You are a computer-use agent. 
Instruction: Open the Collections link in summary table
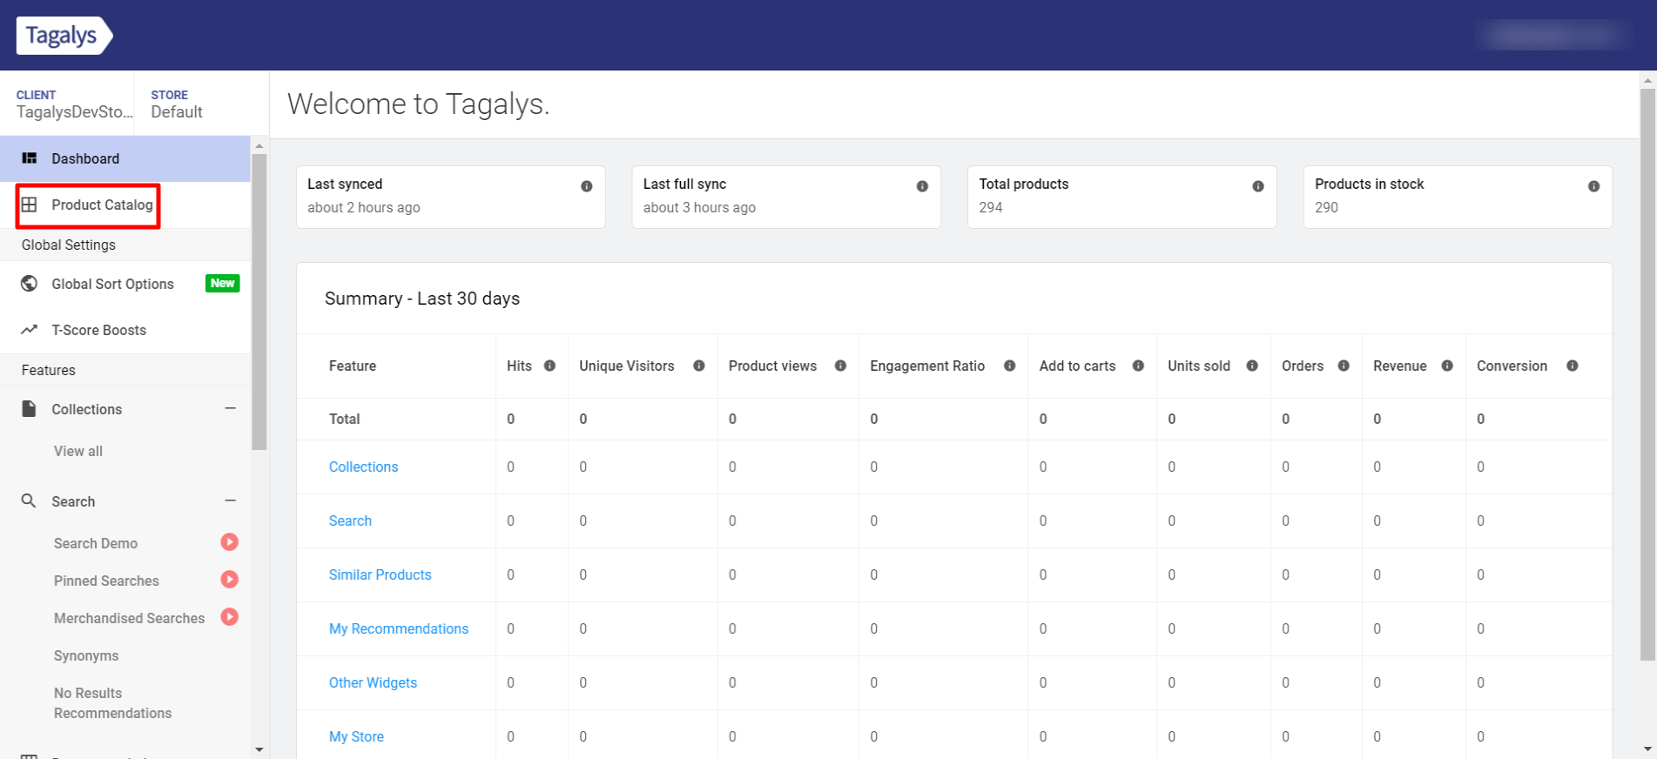pyautogui.click(x=363, y=467)
